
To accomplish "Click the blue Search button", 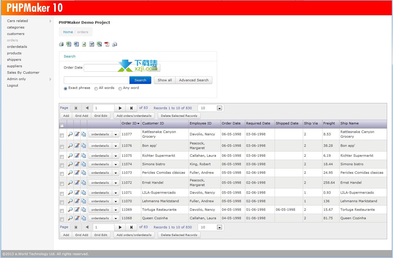I will tap(140, 80).
